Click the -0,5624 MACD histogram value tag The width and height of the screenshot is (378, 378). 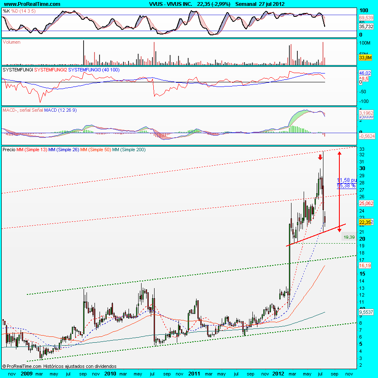tap(367, 136)
